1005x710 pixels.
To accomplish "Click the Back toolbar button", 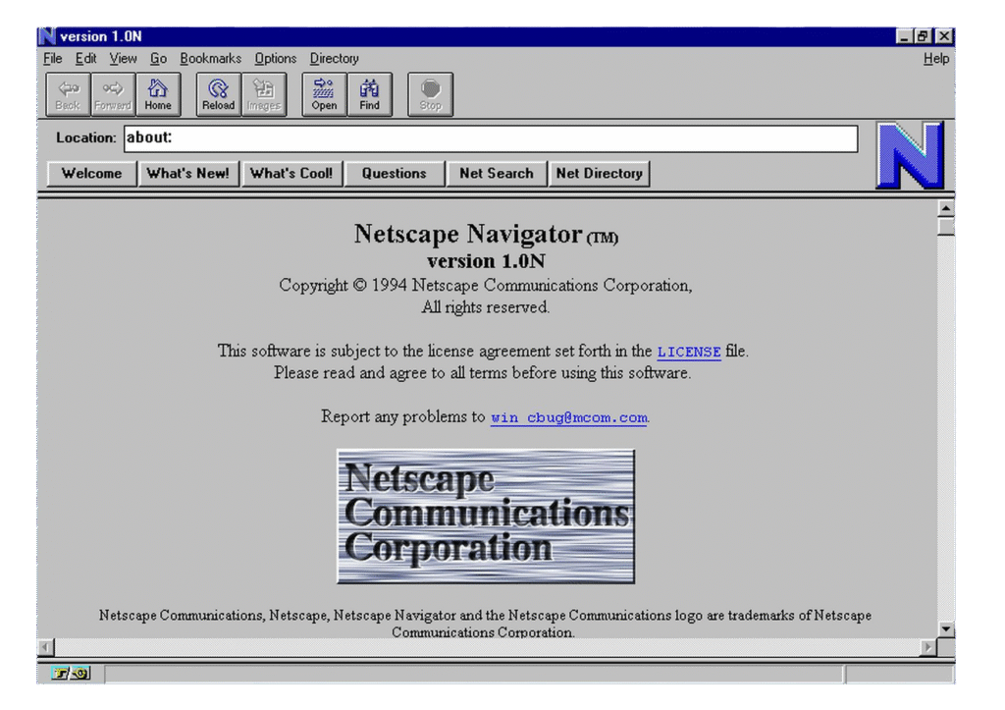I will point(68,94).
